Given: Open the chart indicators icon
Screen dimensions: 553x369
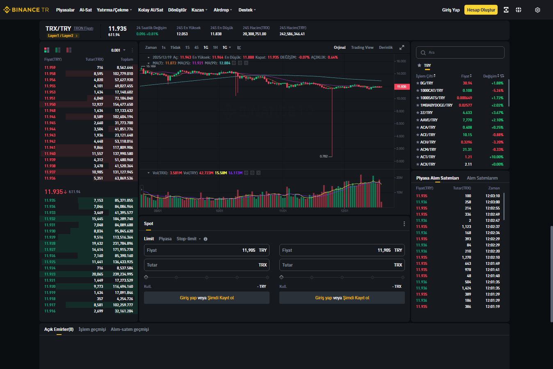Looking at the screenshot, I should pos(239,48).
